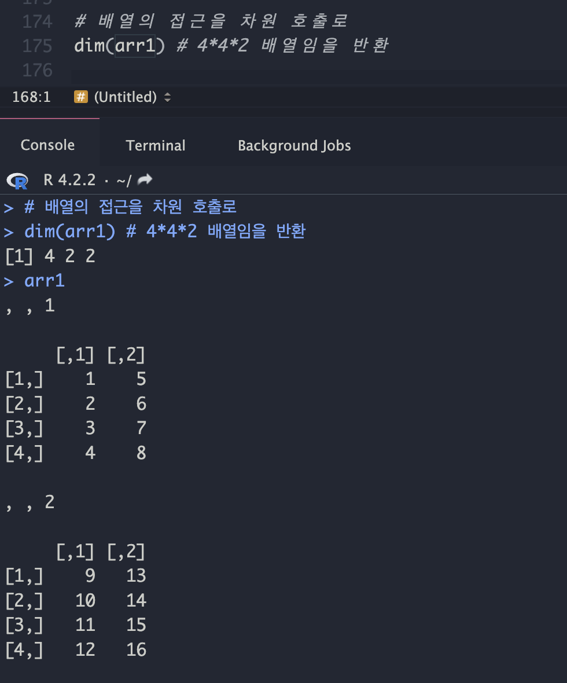This screenshot has height=683, width=567.
Task: Open the Terminal tab
Action: (156, 145)
